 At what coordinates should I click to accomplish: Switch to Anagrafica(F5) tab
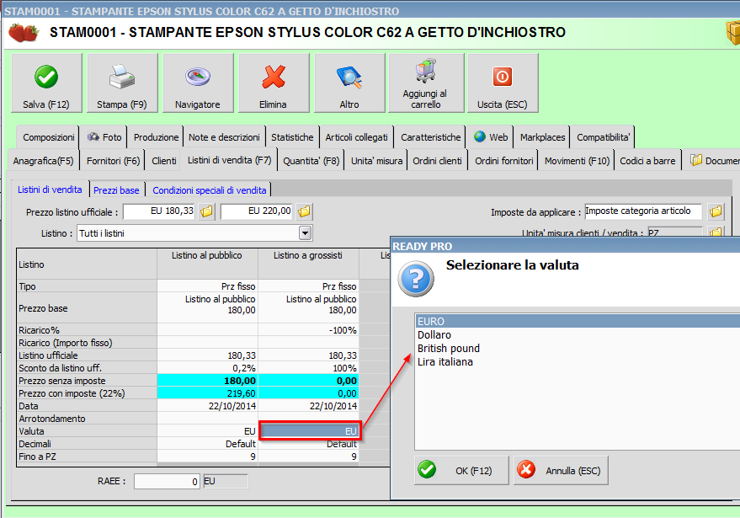point(44,161)
